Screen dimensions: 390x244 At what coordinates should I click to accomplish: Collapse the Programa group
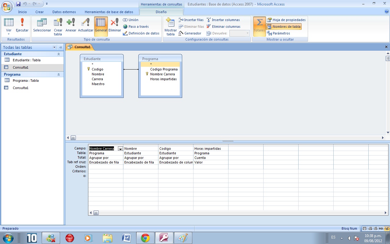[x=59, y=74]
